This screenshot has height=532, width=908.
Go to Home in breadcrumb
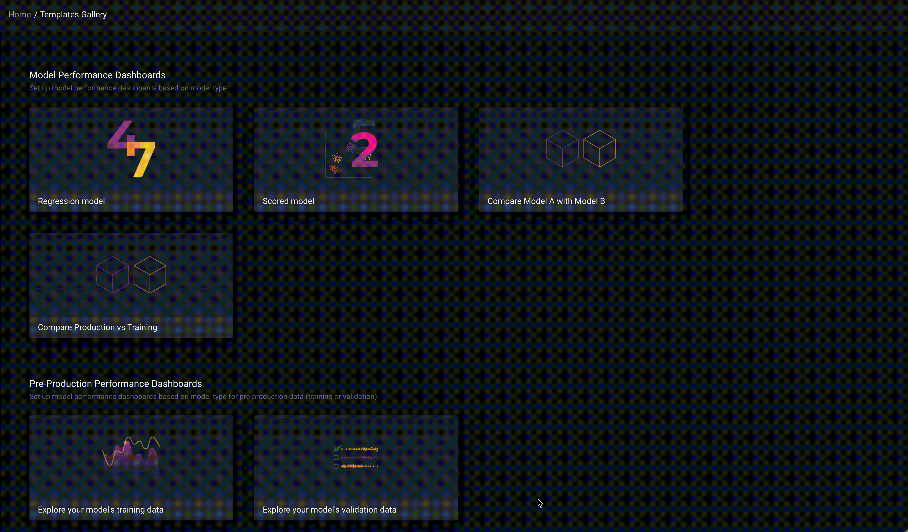click(x=19, y=14)
